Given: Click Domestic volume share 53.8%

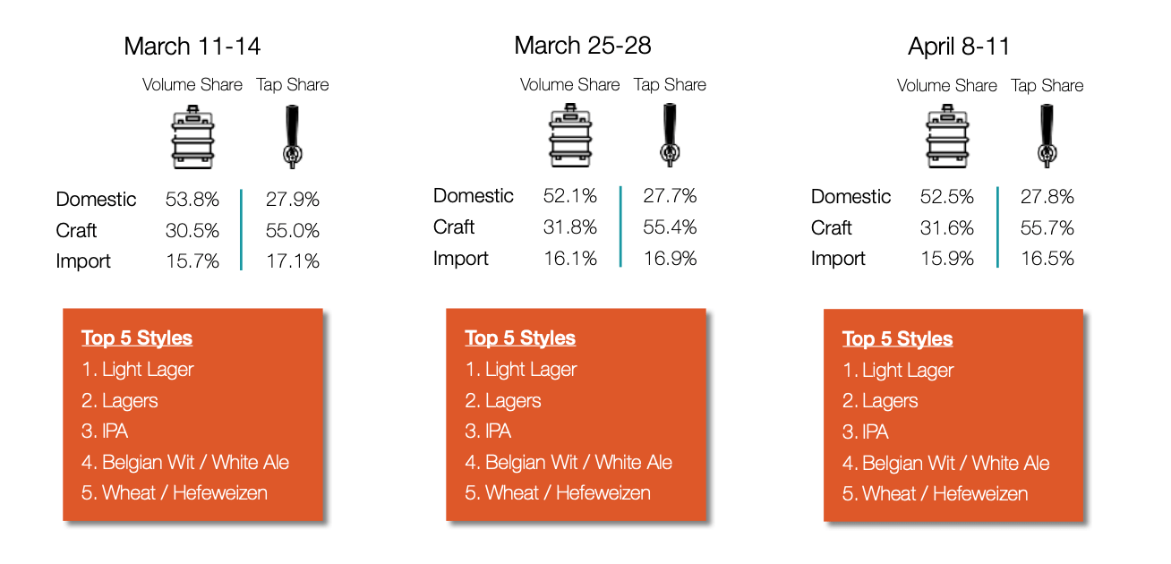Looking at the screenshot, I should click(x=192, y=200).
